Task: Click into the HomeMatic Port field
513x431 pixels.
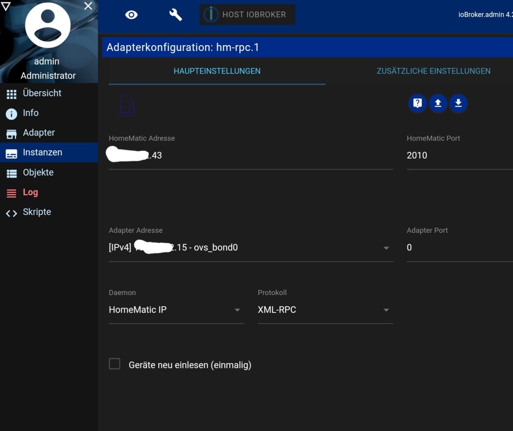Action: 460,156
